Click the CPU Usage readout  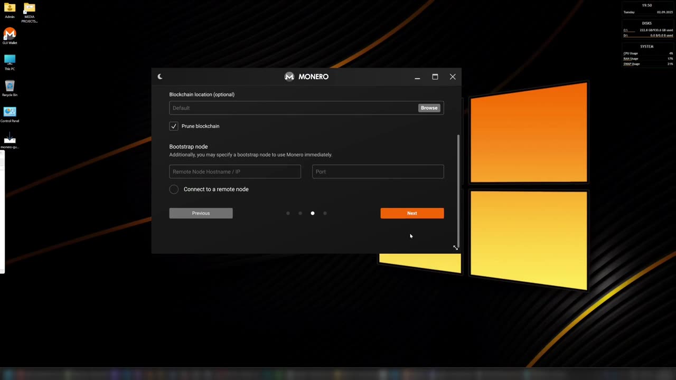(x=648, y=53)
